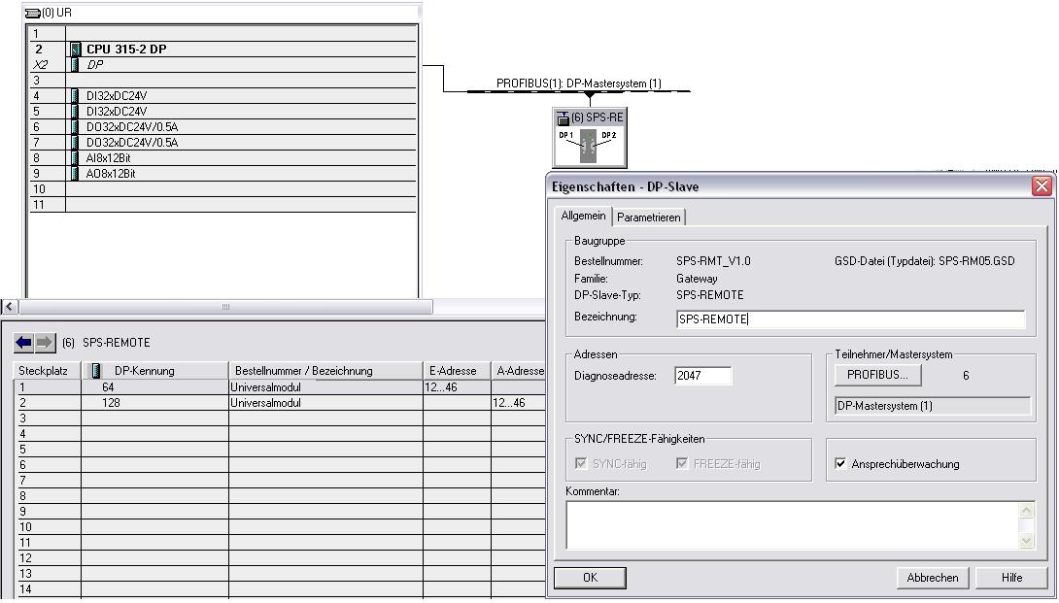
Task: Select the AO8x12Bit row text in rack
Action: [x=111, y=174]
